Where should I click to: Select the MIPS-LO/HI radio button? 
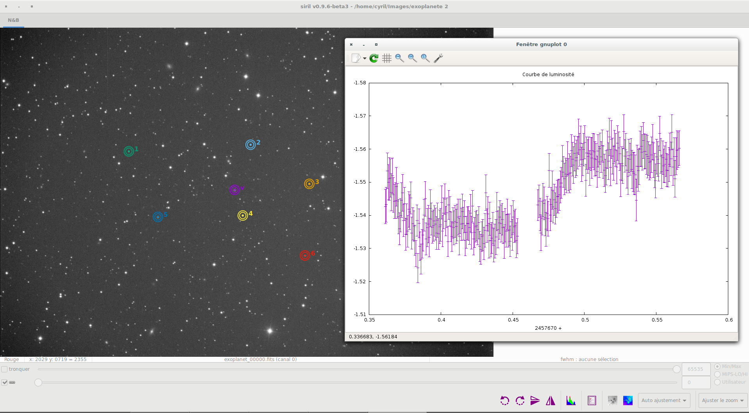click(x=717, y=374)
